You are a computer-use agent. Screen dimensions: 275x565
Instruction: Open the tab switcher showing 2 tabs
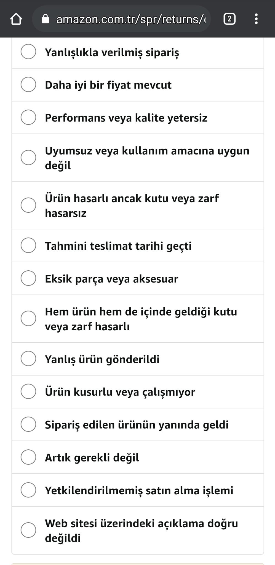(229, 19)
